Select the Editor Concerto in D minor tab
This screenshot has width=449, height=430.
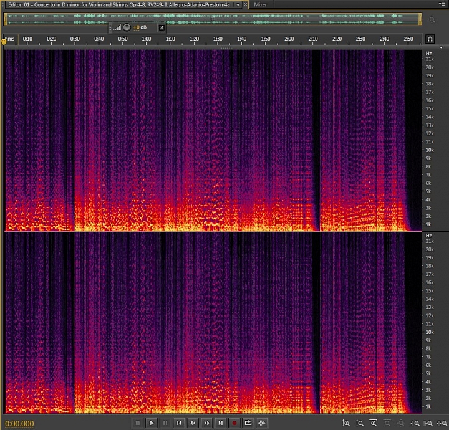(x=119, y=4)
